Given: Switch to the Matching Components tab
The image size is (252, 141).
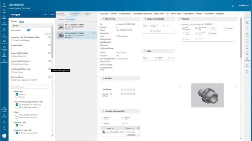Looking at the screenshot, I should tap(143, 14).
